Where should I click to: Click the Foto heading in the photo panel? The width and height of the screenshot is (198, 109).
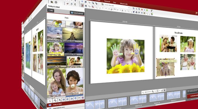pos(67,18)
